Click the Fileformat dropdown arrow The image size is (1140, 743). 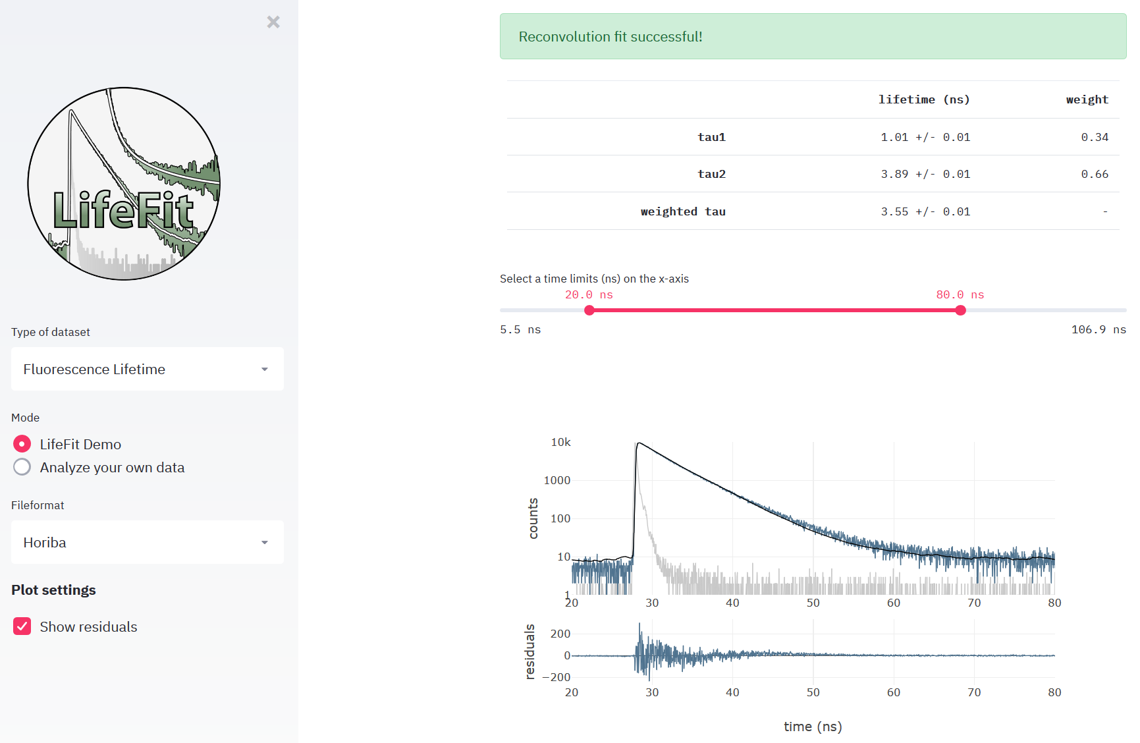pyautogui.click(x=265, y=543)
